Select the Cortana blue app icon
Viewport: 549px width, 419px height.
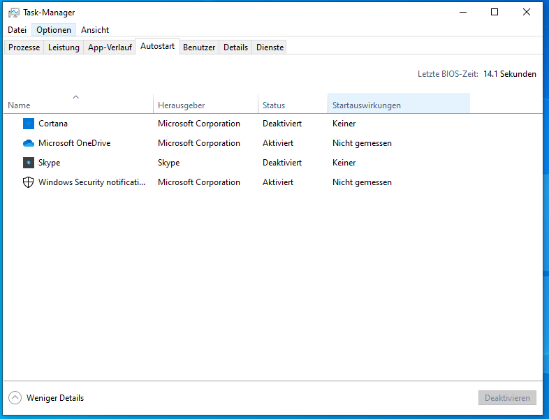[29, 124]
